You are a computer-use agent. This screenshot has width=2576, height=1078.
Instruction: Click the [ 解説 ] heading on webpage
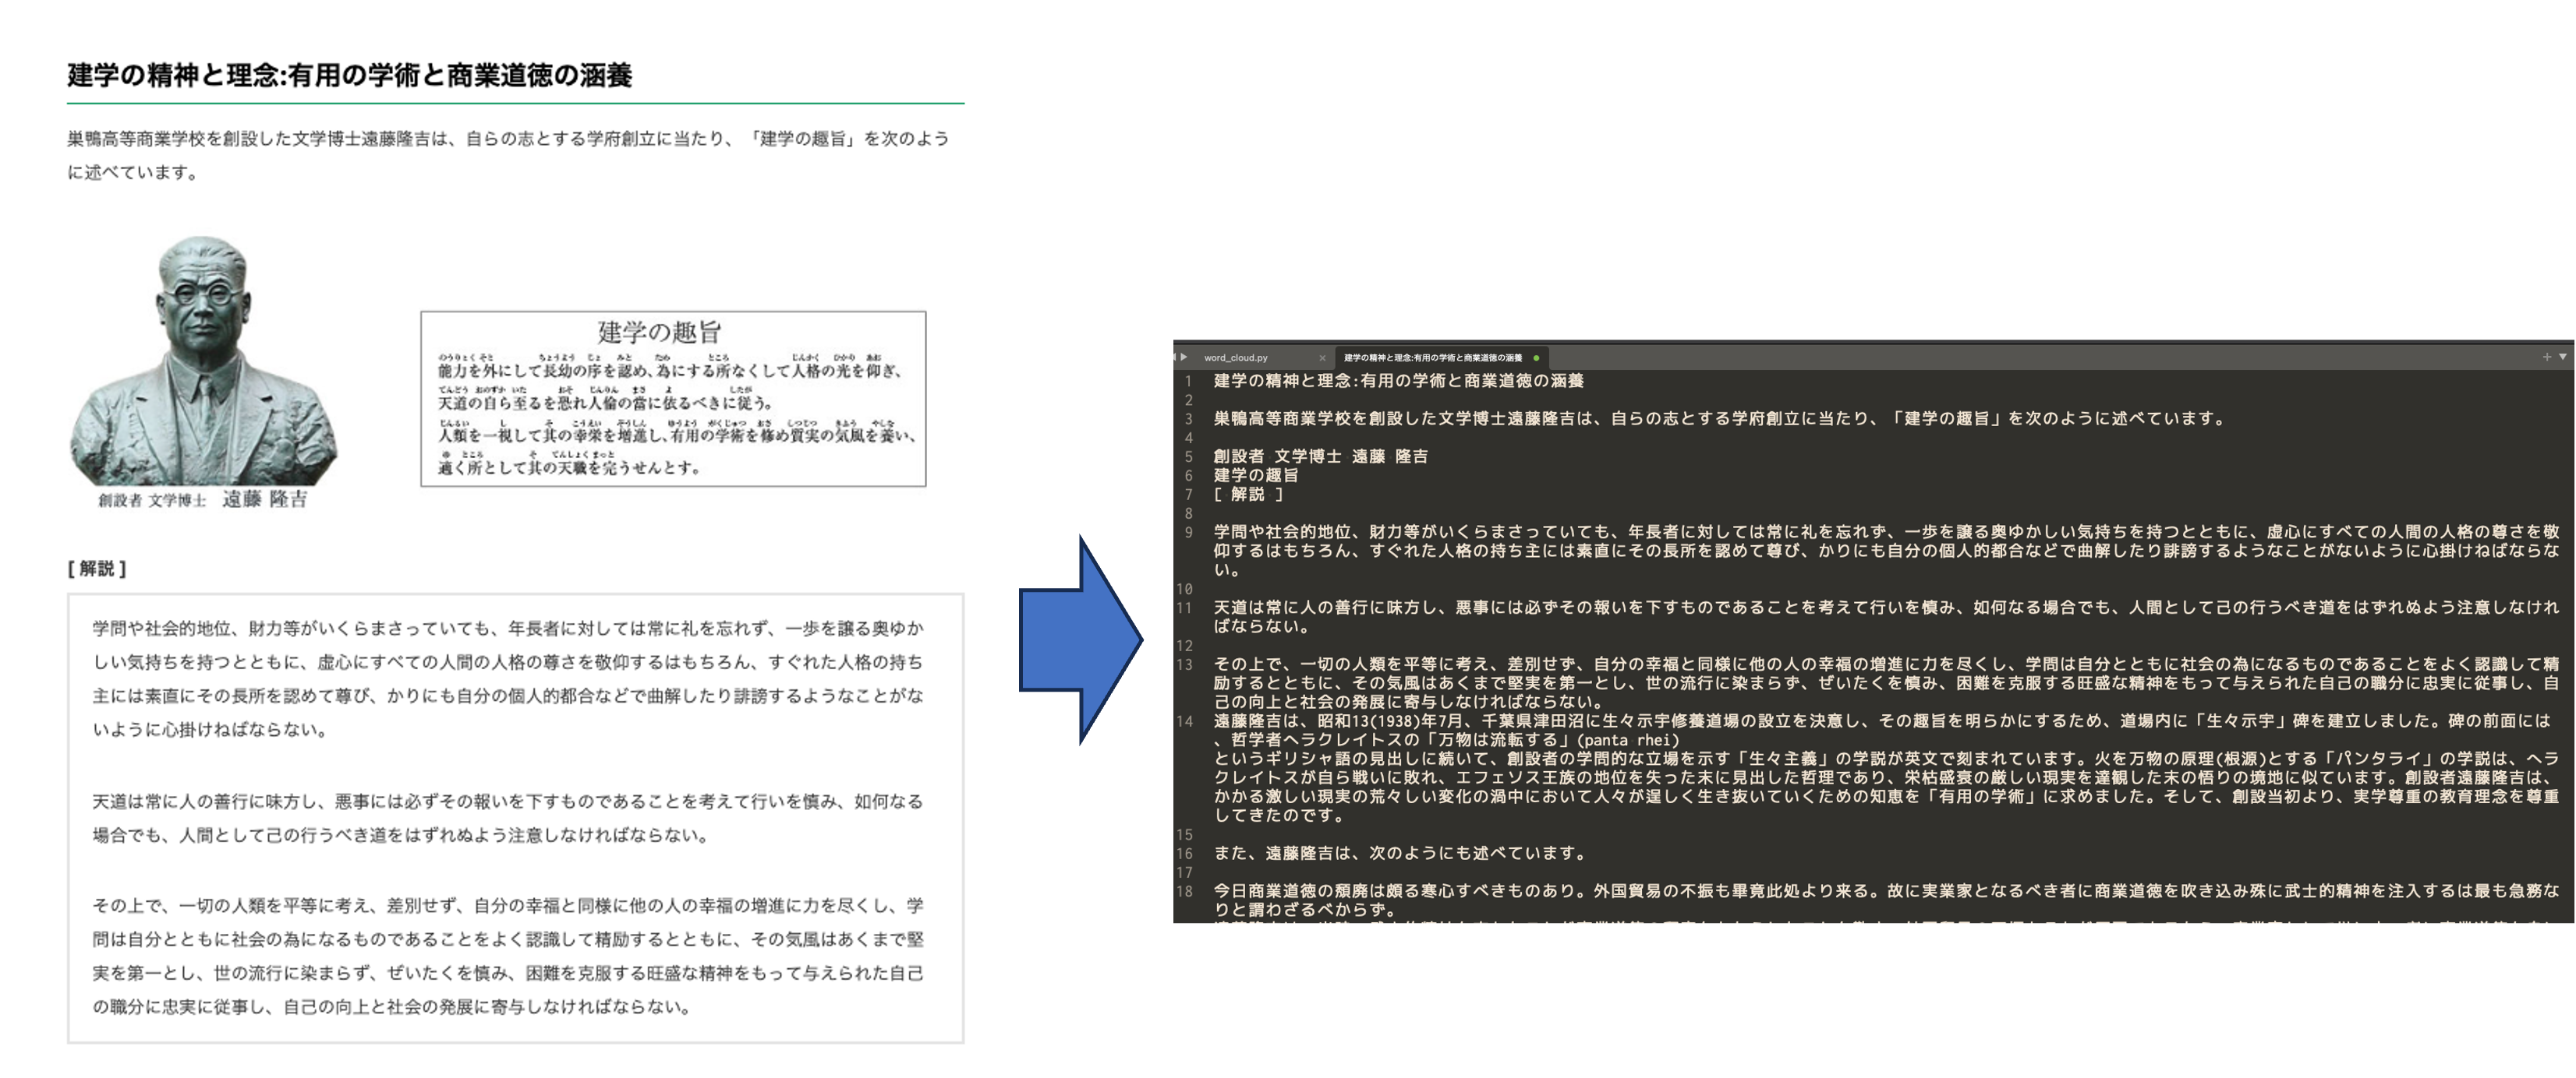97,569
